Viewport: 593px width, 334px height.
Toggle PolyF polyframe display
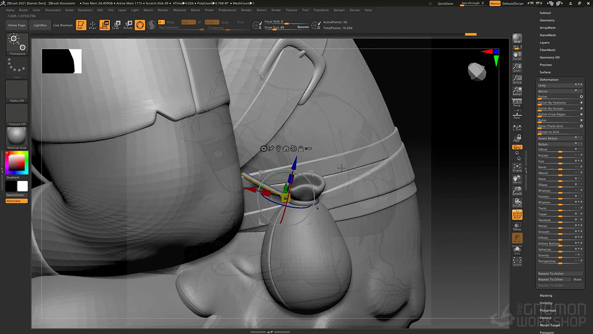point(517,215)
